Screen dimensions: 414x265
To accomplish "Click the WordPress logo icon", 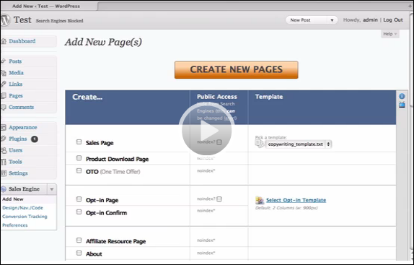I will [x=5, y=20].
